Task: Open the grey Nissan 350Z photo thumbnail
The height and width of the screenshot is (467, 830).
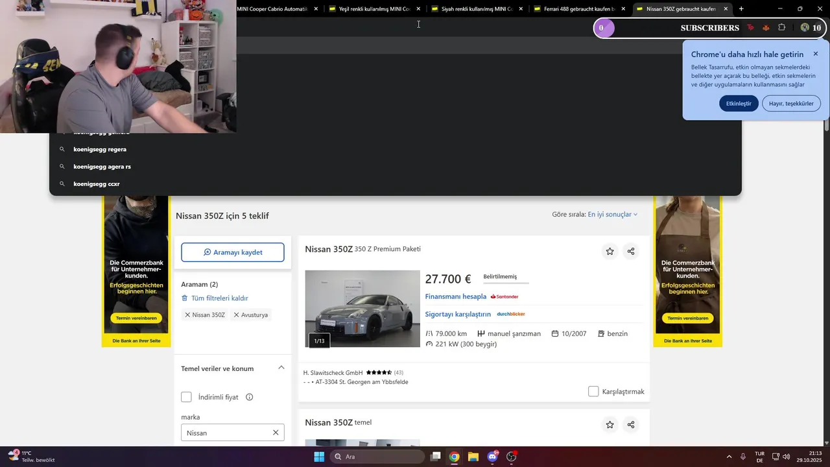Action: [362, 309]
